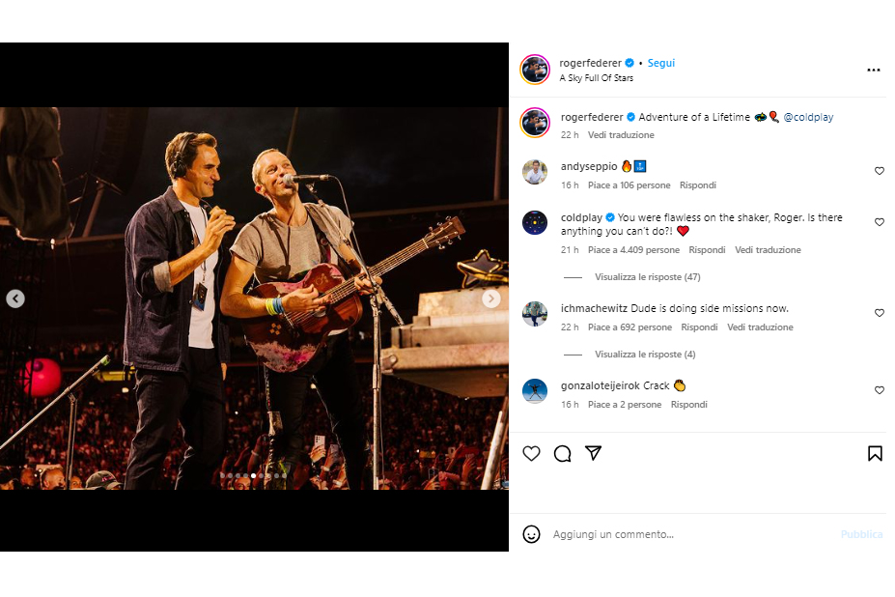Viewport: 895px width, 597px height.
Task: Go to the previous carousel photo
Action: [x=15, y=298]
